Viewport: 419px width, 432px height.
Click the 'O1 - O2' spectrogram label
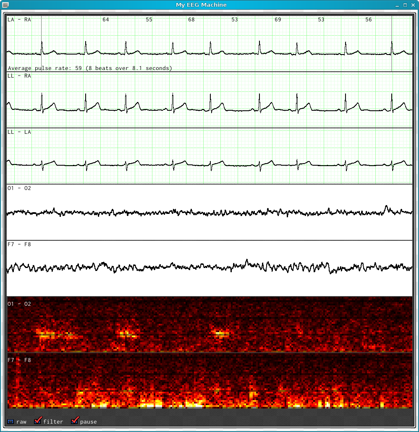click(x=19, y=304)
